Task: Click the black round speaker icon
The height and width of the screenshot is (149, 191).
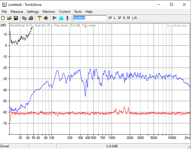Action: tap(46, 18)
